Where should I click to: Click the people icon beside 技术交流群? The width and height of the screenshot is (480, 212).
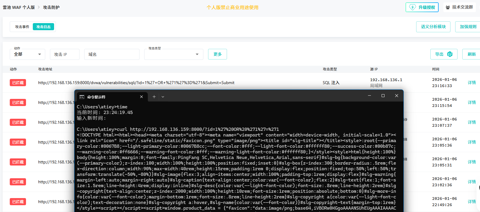click(448, 7)
